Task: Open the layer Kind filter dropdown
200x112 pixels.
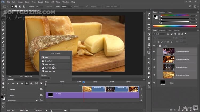Action: click(x=159, y=34)
